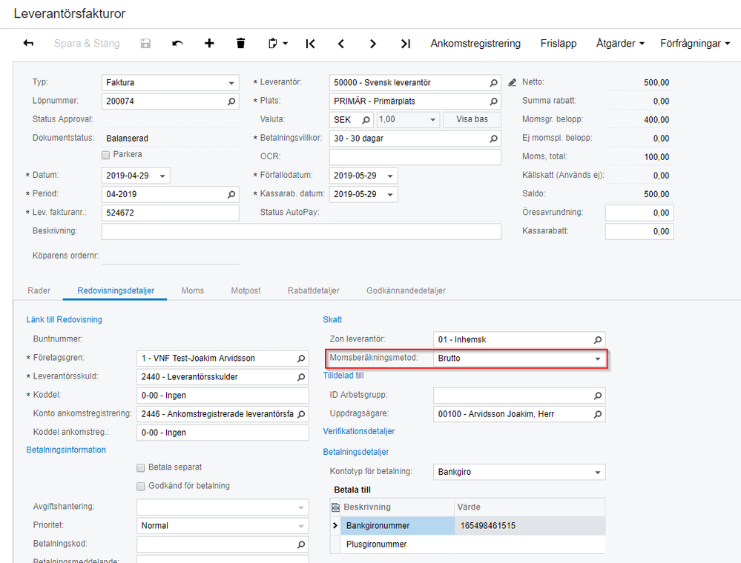Enable the Parkera checkbox
Image resolution: width=741 pixels, height=563 pixels.
106,155
